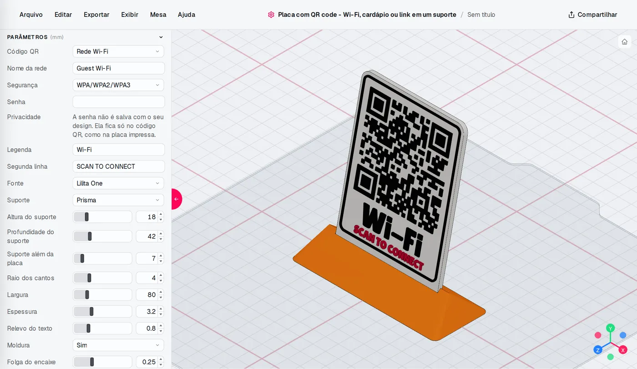
Task: Open the Exportar menu
Action: coord(96,15)
